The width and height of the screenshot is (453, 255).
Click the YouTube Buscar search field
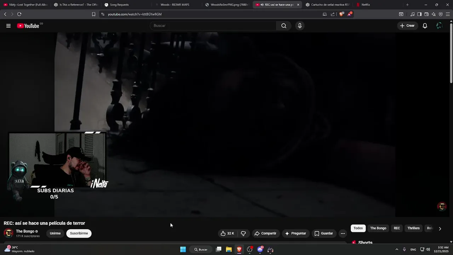point(213,26)
